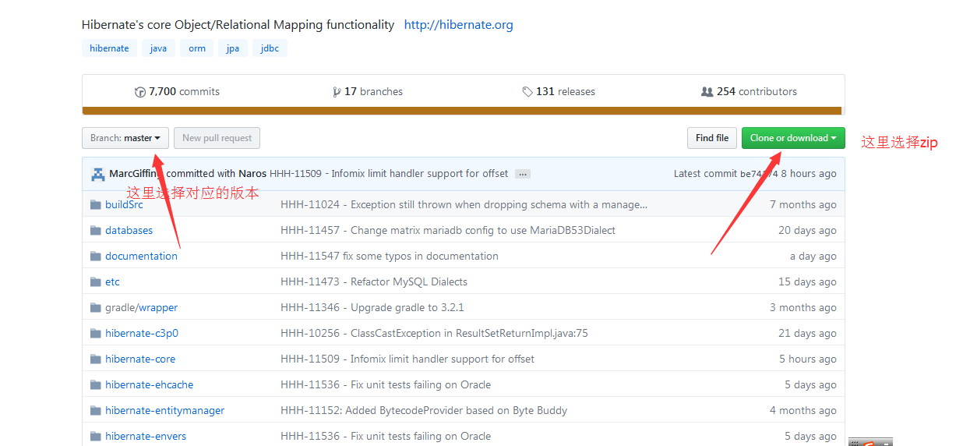
Task: Click the New pull request button
Action: point(217,138)
